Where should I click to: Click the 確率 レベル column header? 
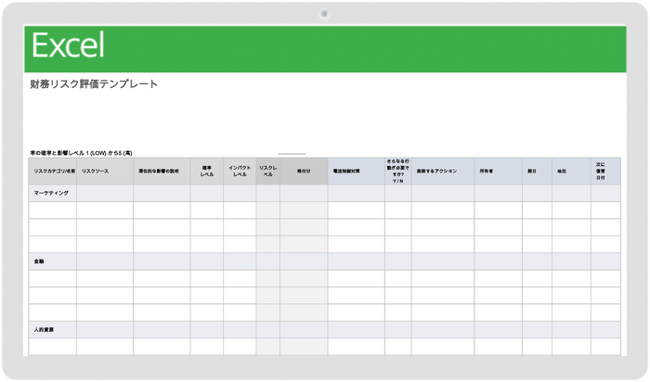(207, 171)
